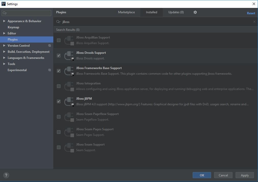This screenshot has height=182, width=258.
Task: Enable the JBoss Arquillian Support checkbox
Action: 59,40
